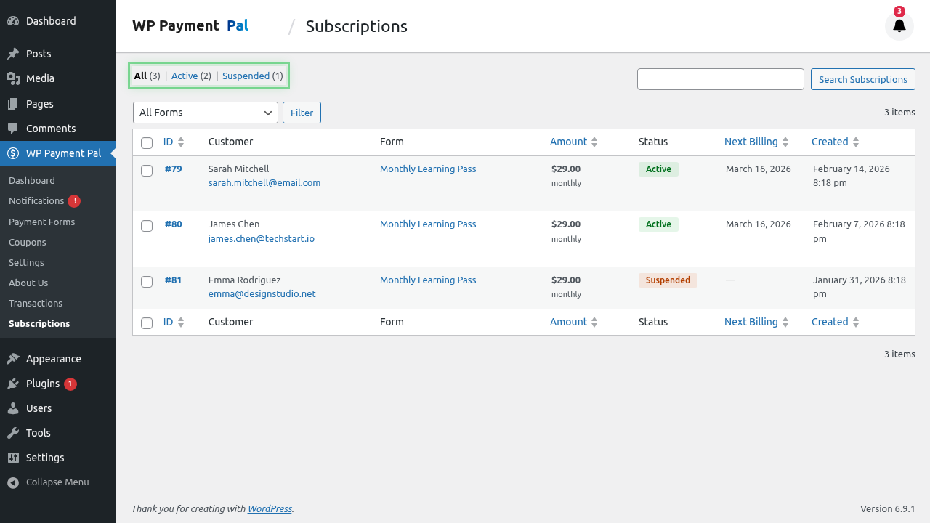The image size is (930, 523).
Task: Collapse the admin menu
Action: point(12,482)
